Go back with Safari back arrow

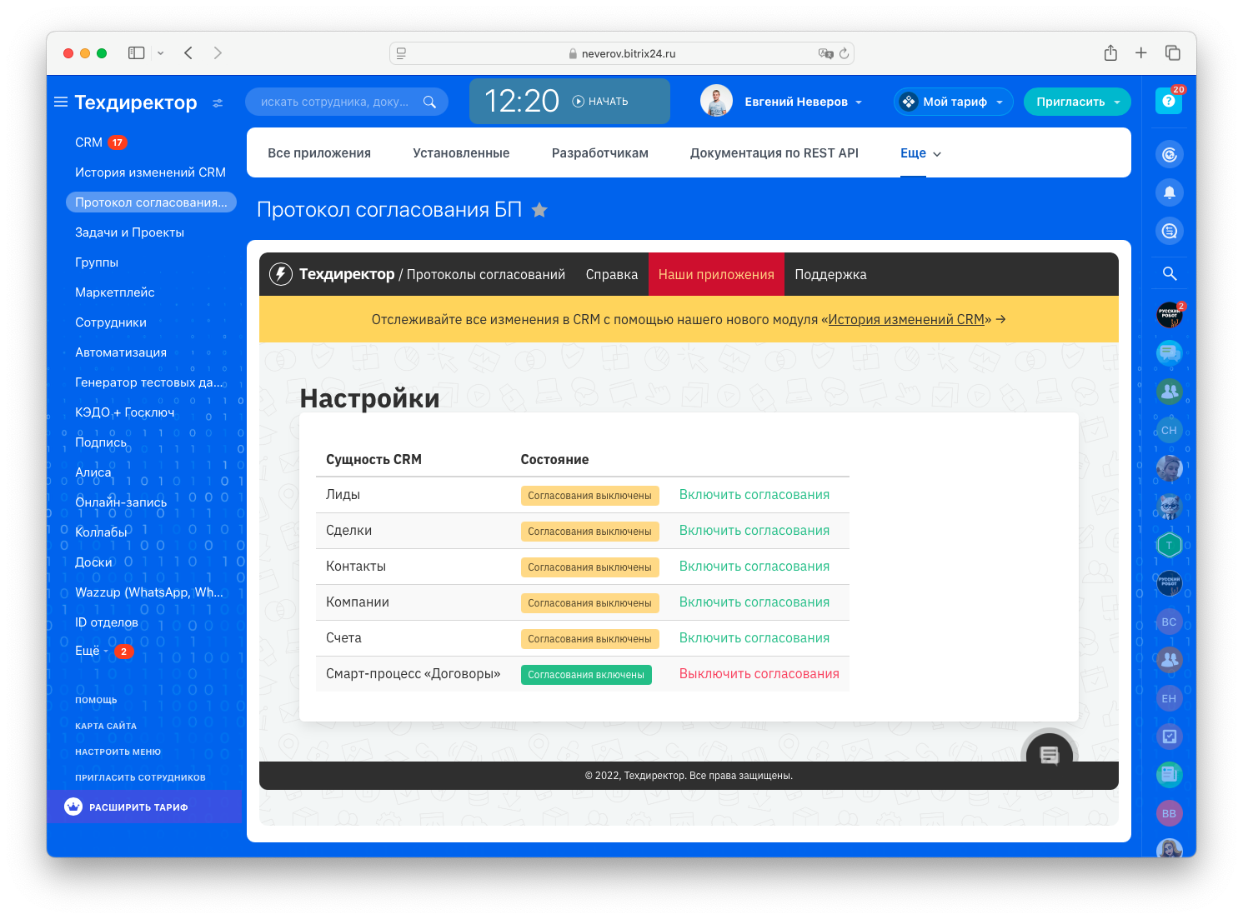coord(188,53)
